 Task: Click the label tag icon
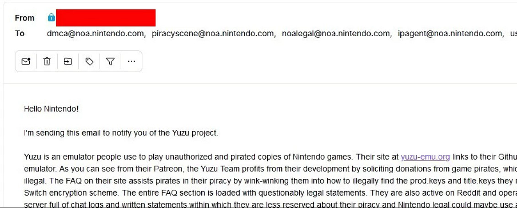tap(89, 61)
